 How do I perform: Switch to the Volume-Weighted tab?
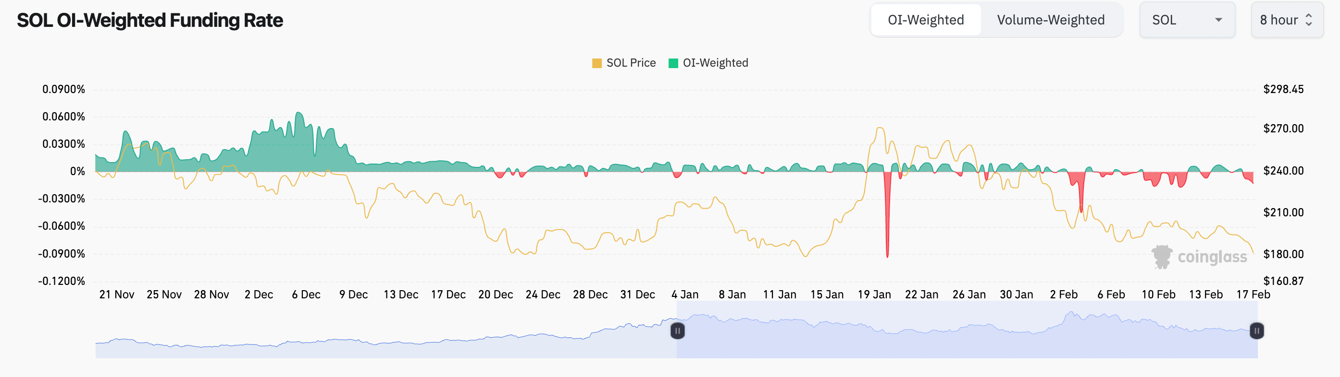1050,20
